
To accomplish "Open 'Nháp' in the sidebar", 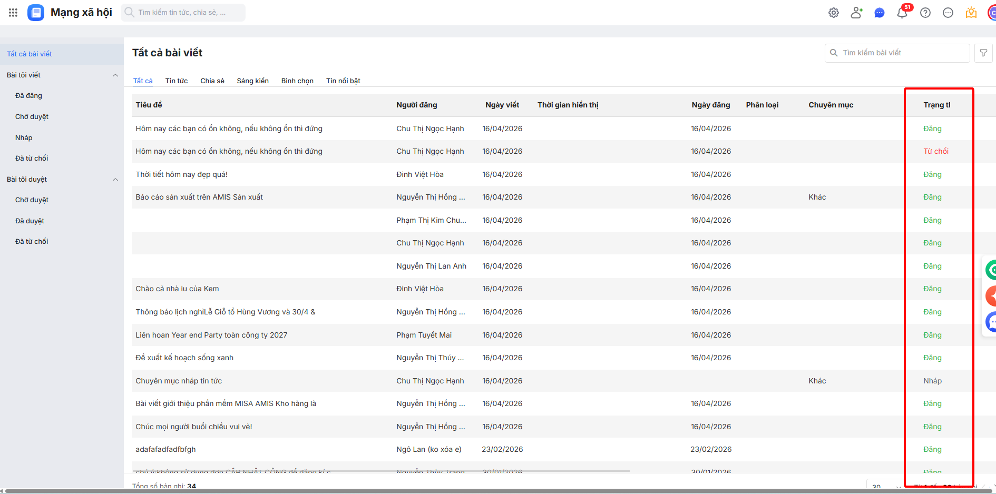I will point(24,137).
